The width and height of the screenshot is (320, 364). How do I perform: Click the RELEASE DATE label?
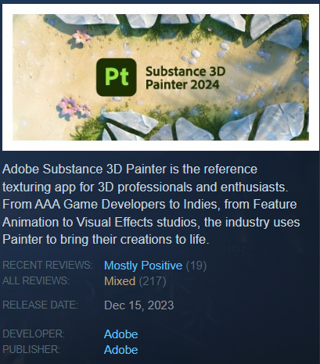click(40, 305)
